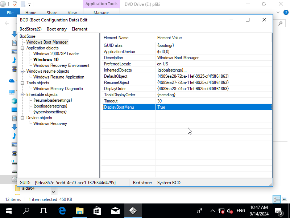Select Windows Recovery under Device objects
290x218 pixels.
[x=50, y=124]
